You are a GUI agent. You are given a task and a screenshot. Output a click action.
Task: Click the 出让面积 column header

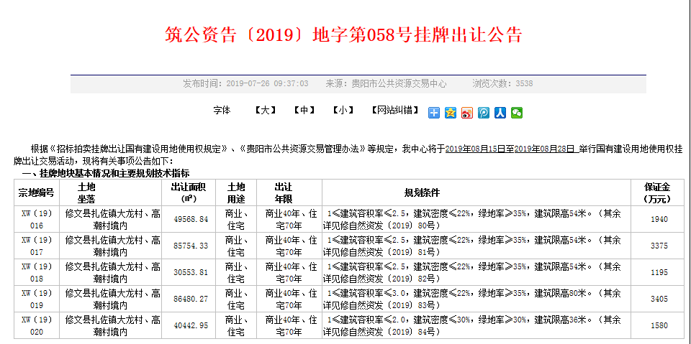(x=189, y=192)
